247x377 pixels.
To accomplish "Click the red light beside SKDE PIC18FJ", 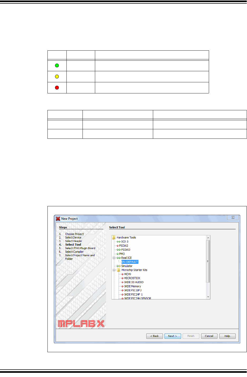I will (x=122, y=290).
